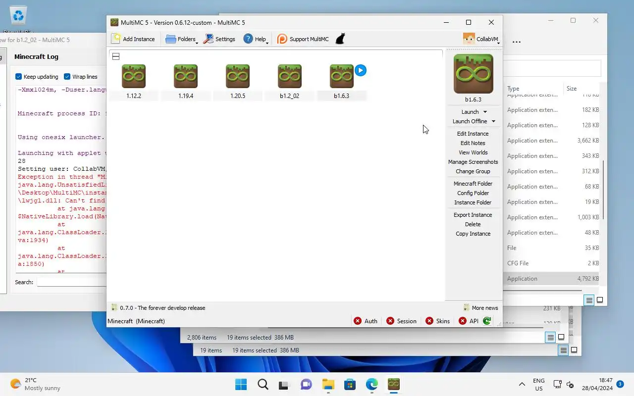
Task: Switch Explorer to large icons view
Action: [600, 300]
